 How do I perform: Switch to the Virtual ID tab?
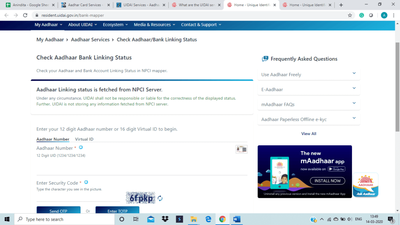tap(84, 139)
